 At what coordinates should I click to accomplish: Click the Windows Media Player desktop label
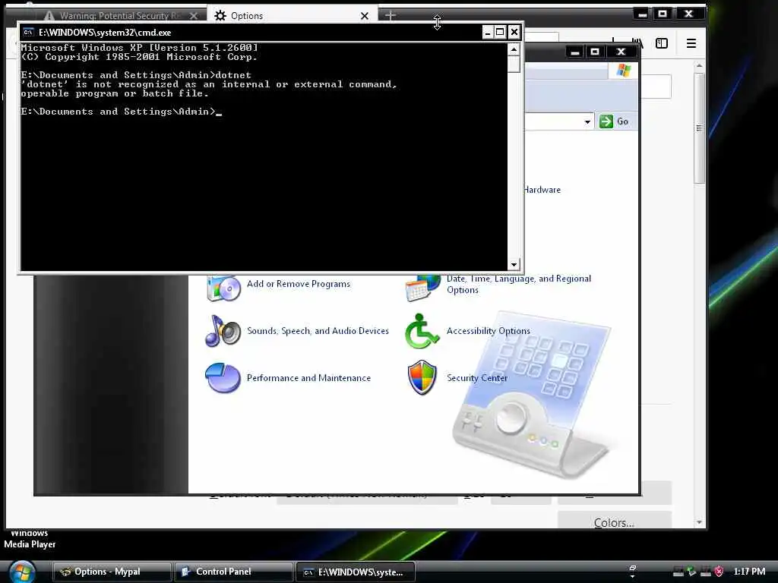(30, 539)
